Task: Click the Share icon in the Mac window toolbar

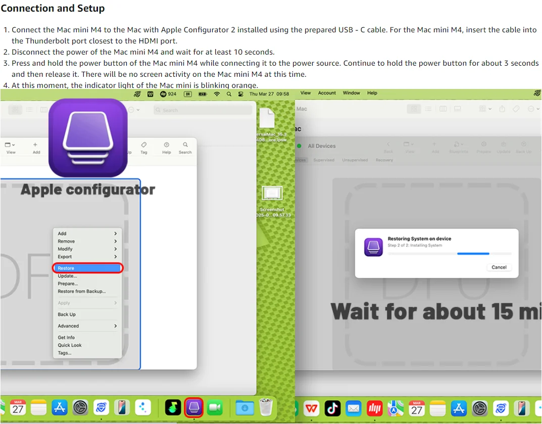Action: tap(502, 109)
